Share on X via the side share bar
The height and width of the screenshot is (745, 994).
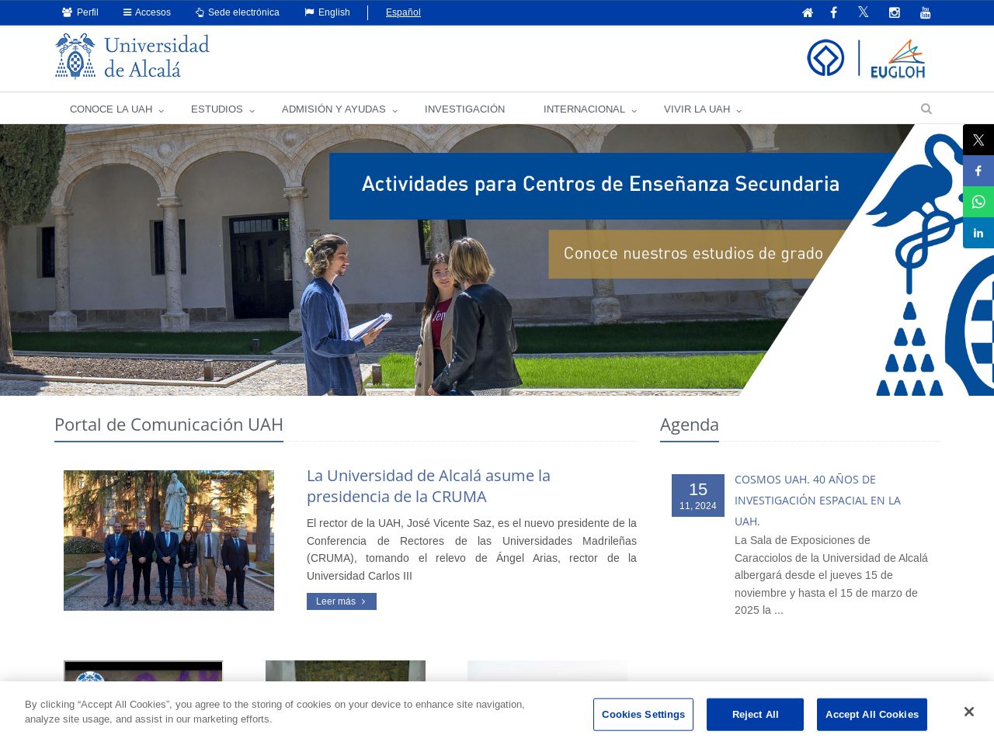(978, 140)
